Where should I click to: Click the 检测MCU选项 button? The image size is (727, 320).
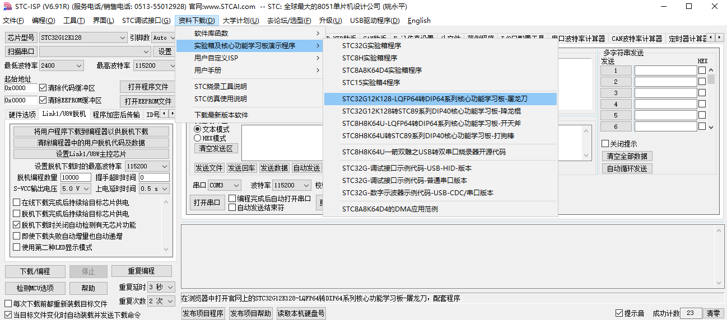(35, 288)
